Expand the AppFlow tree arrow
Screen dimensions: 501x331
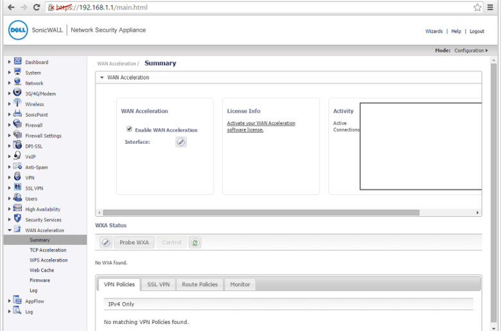point(9,301)
